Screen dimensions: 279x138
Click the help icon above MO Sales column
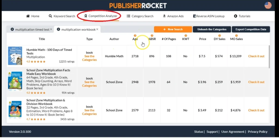236,35
